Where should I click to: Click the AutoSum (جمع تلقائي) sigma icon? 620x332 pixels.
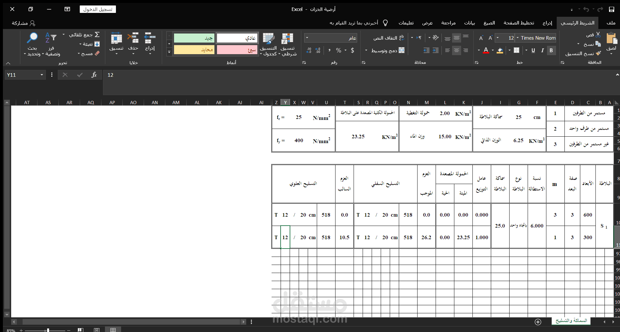[x=97, y=34]
